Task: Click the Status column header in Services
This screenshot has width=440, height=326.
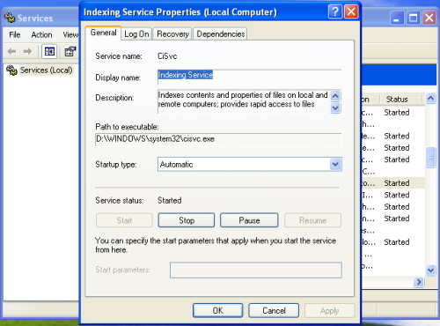Action: (402, 100)
